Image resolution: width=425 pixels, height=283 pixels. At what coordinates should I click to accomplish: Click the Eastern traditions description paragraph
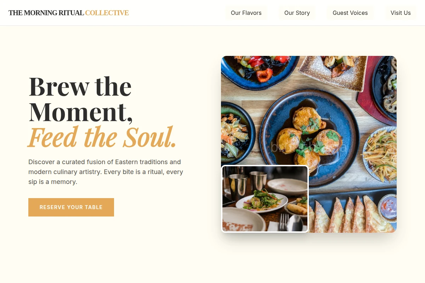click(x=106, y=172)
